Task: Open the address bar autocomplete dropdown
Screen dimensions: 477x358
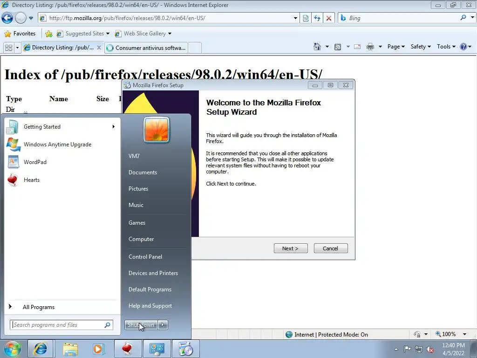Action: coord(295,18)
